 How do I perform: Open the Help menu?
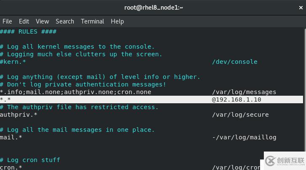pos(117,21)
